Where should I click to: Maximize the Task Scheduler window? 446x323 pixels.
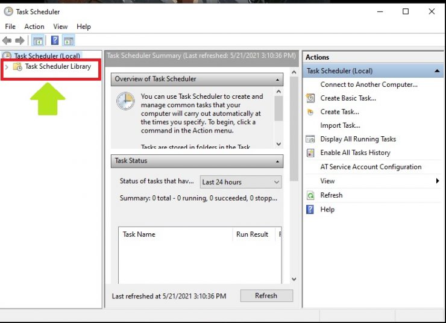pos(406,11)
